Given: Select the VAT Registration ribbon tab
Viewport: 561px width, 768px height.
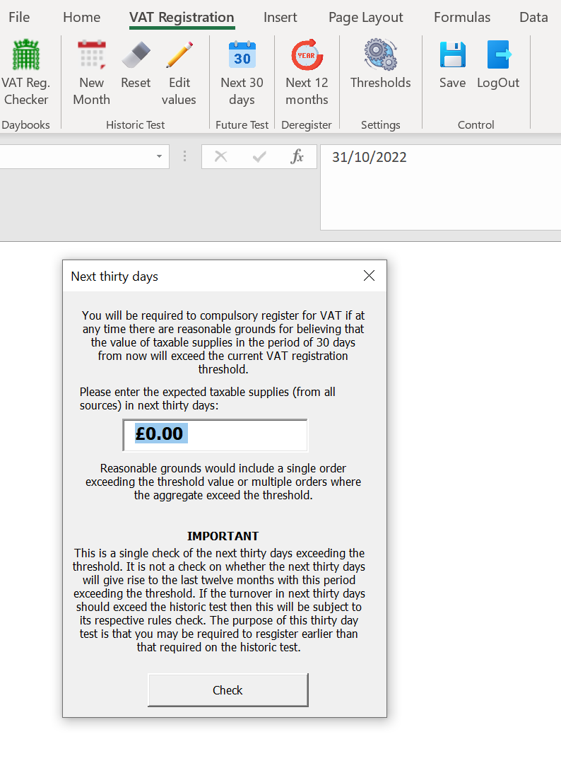Looking at the screenshot, I should (182, 17).
